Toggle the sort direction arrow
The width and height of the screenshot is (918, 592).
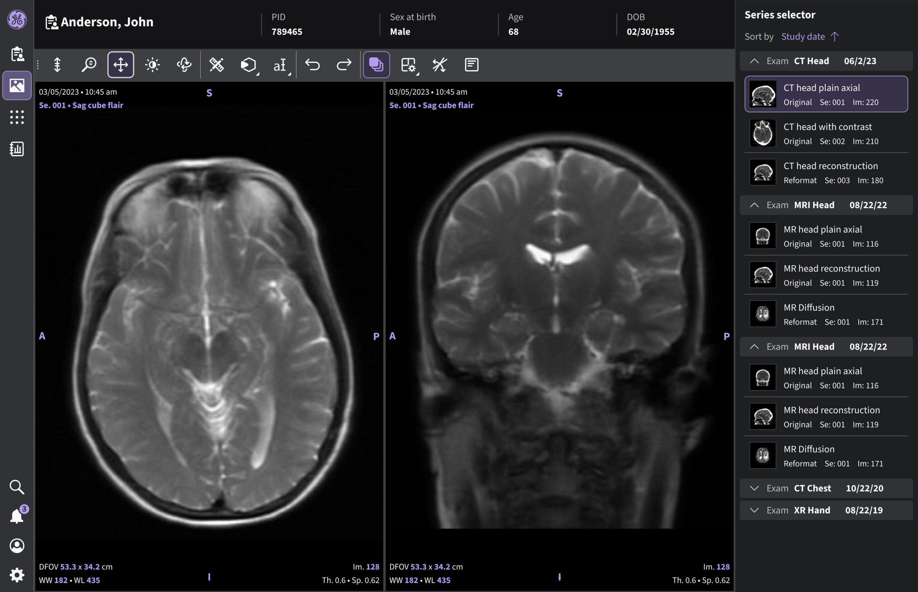[834, 37]
